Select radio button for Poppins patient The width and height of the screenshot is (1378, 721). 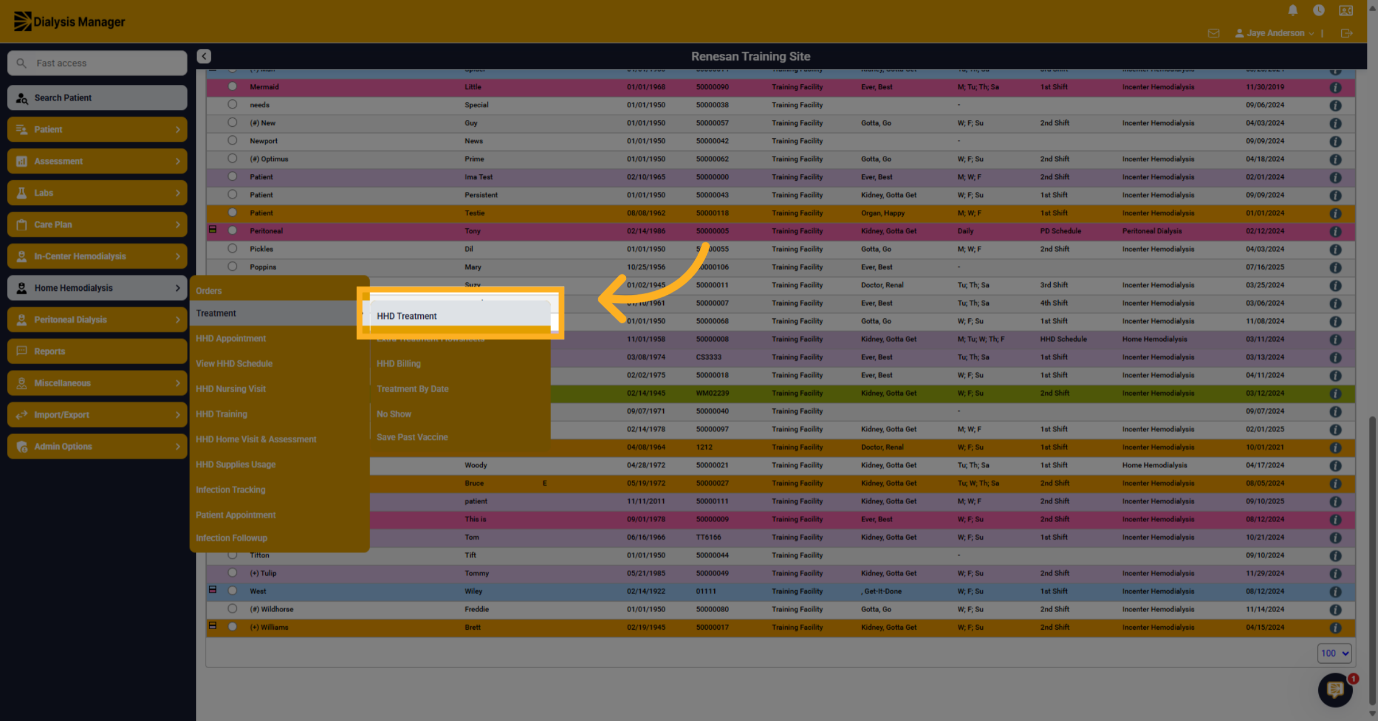pyautogui.click(x=232, y=267)
